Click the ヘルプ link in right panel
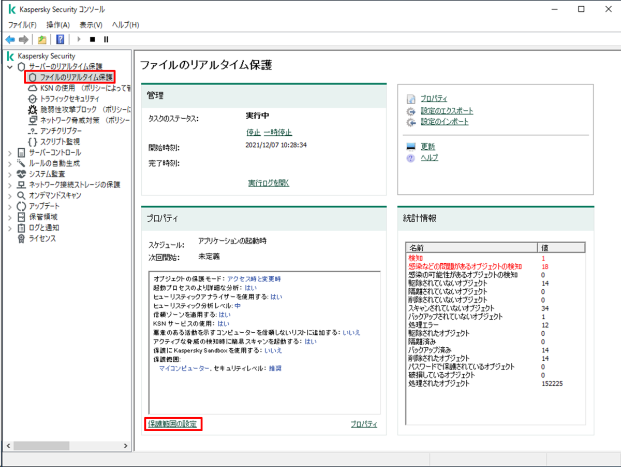This screenshot has width=621, height=467. [x=430, y=158]
